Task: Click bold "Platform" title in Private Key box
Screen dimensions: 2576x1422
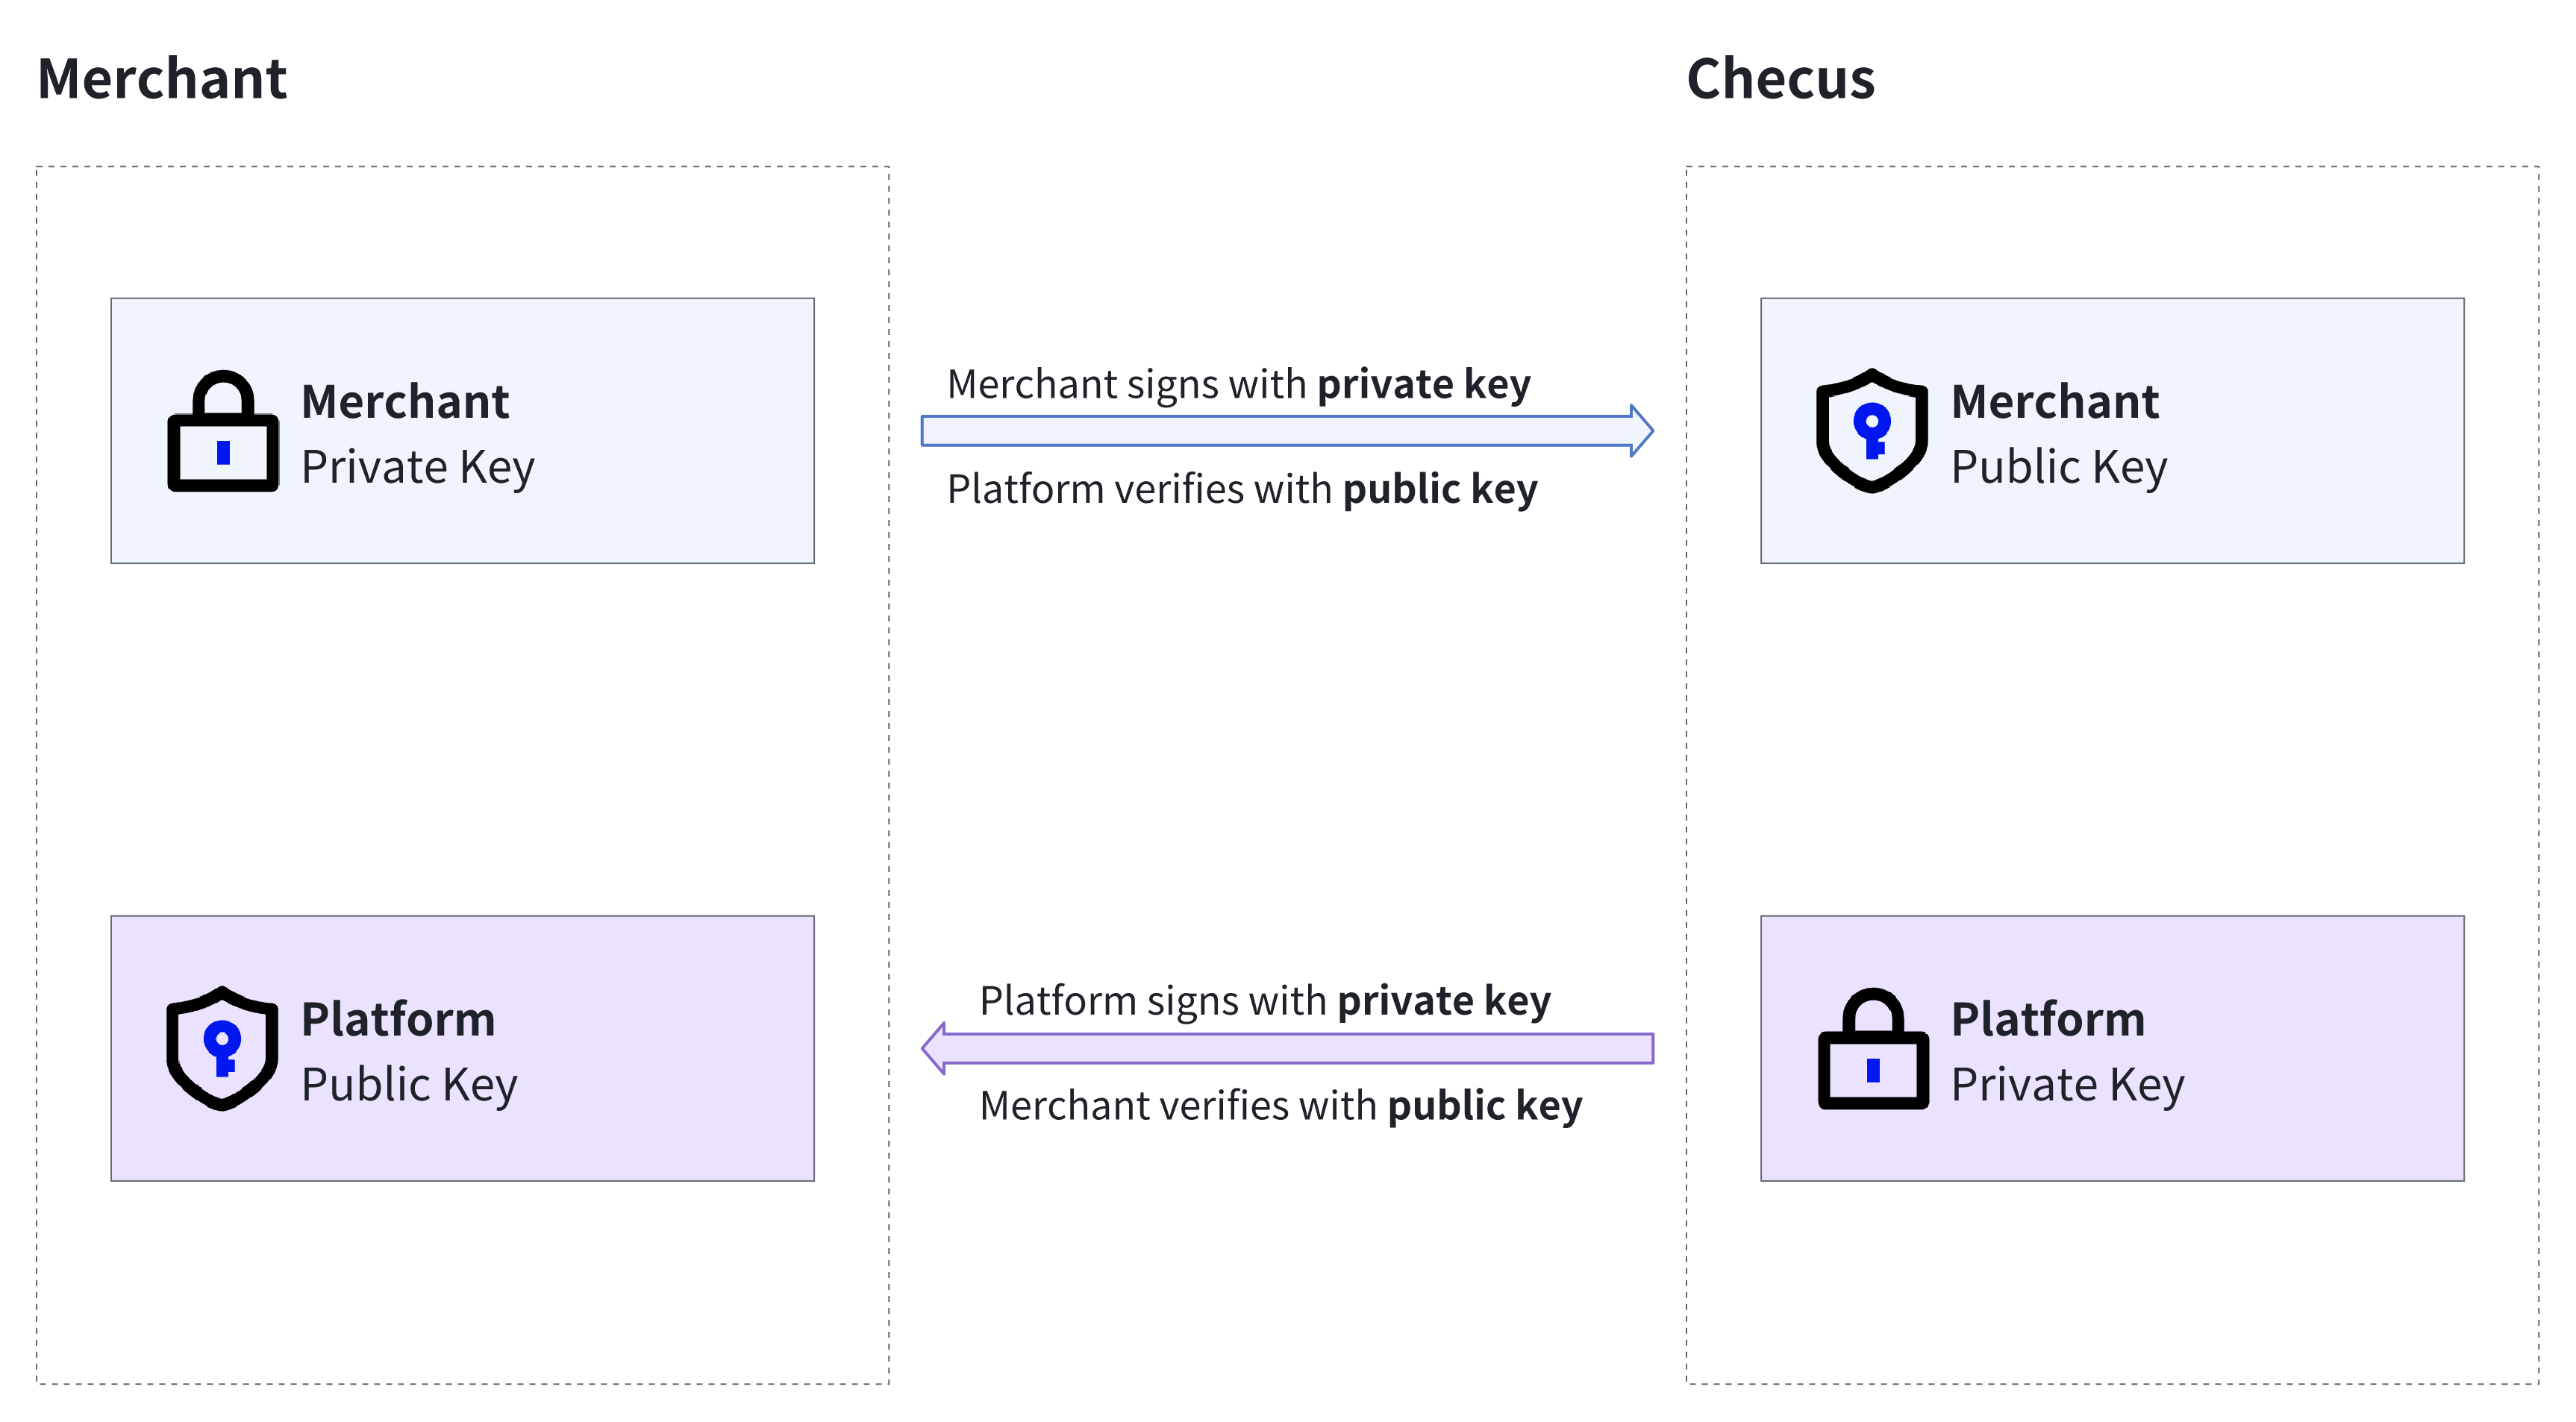Action: coord(2048,1020)
